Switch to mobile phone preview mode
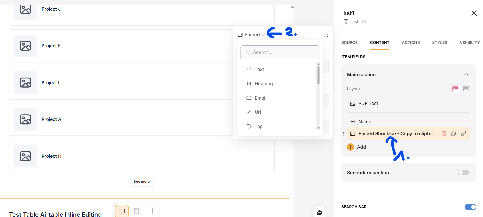Viewport: 483px width, 217px height. pyautogui.click(x=151, y=211)
